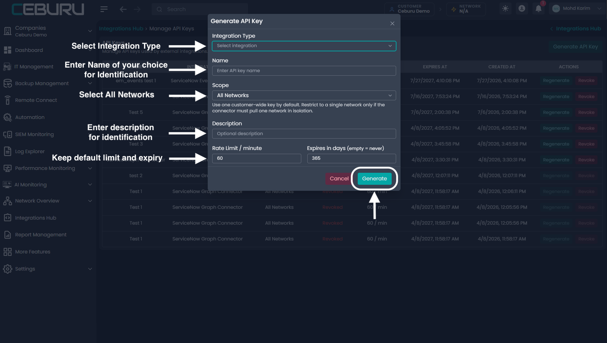Click the Generate API Key page button

coord(575,47)
